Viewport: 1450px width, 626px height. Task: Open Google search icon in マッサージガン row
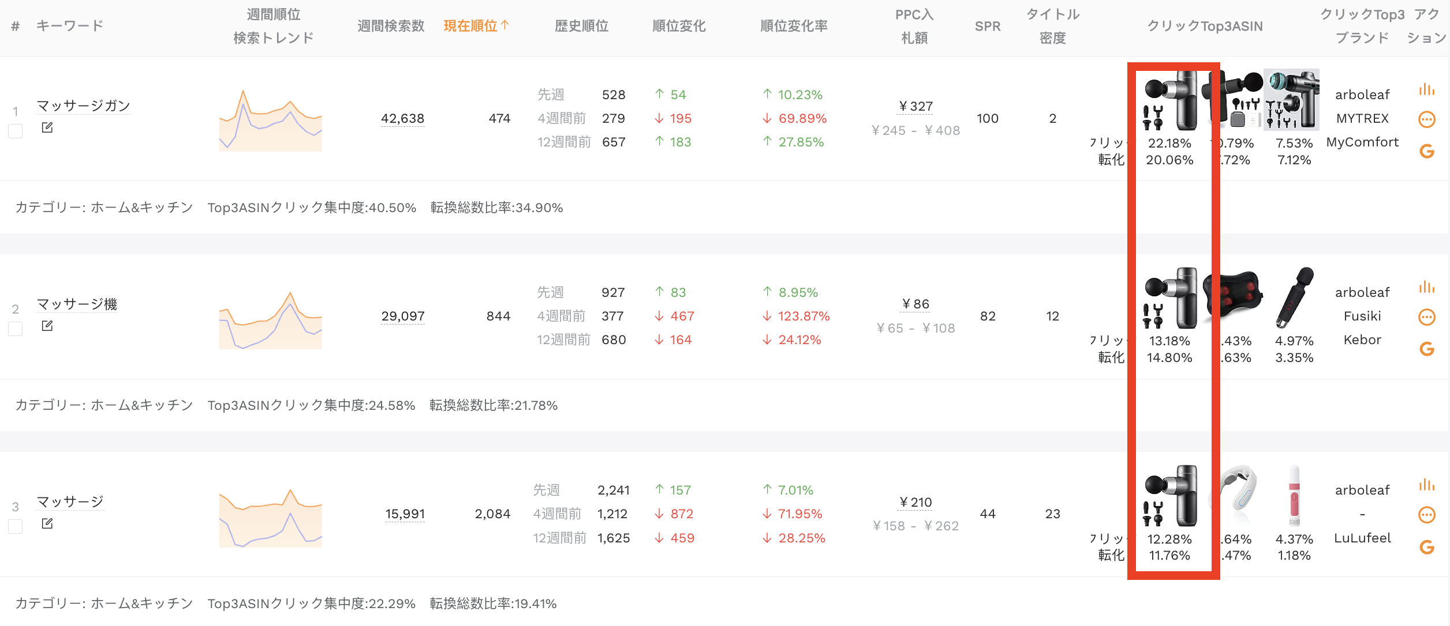pyautogui.click(x=1426, y=151)
